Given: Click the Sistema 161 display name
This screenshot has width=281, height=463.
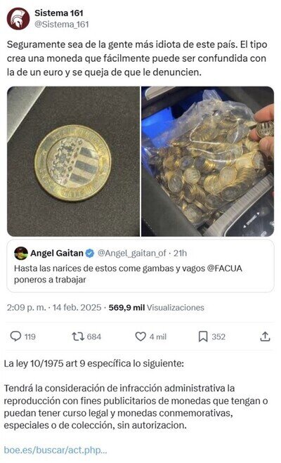Looking at the screenshot, I should (59, 13).
